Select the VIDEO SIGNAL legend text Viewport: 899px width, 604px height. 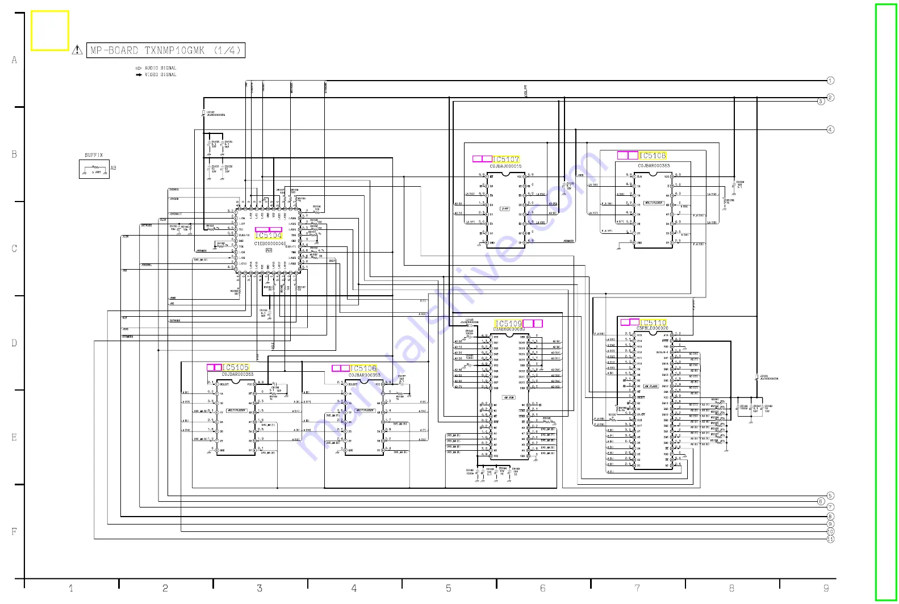point(161,74)
